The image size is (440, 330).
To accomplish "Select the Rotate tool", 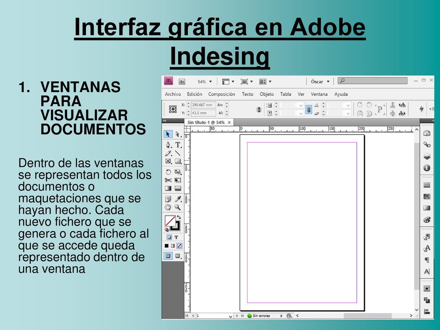I will click(168, 172).
